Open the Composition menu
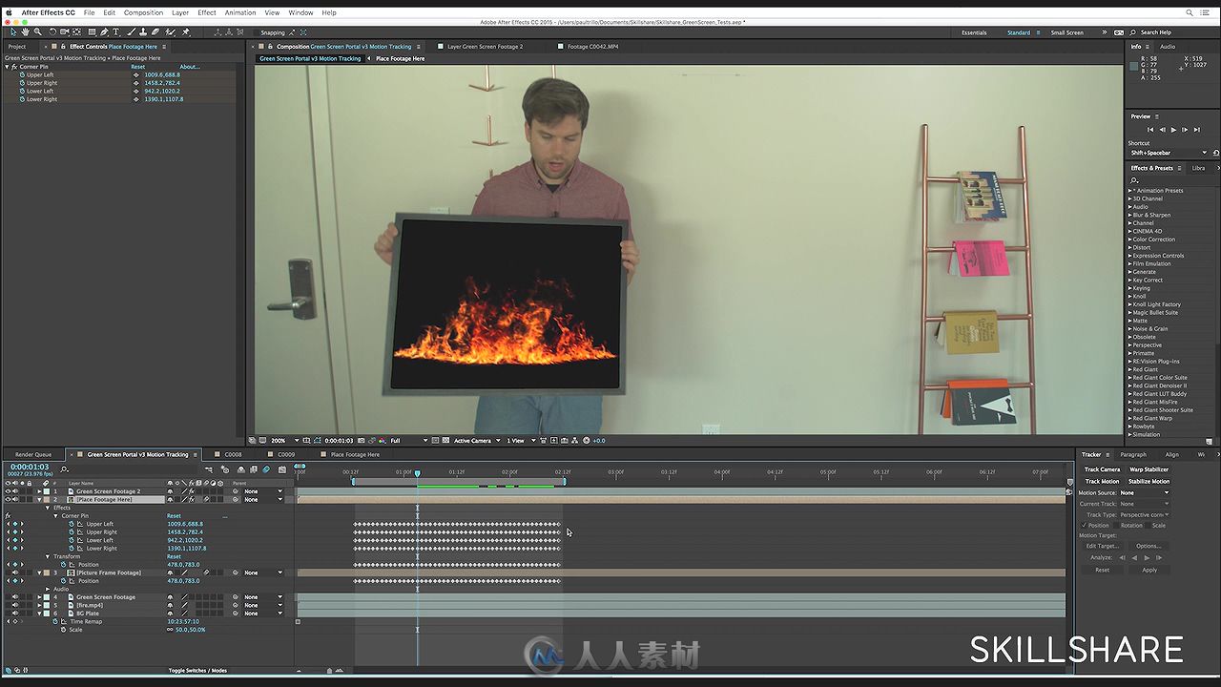Viewport: 1221px width, 687px height. point(143,12)
